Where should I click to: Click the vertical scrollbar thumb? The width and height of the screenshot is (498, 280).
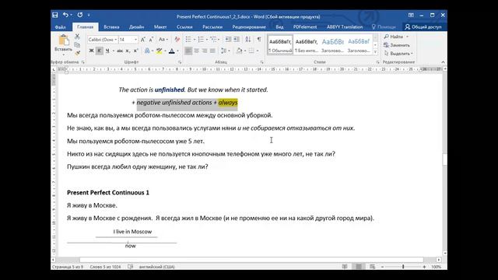(444, 159)
